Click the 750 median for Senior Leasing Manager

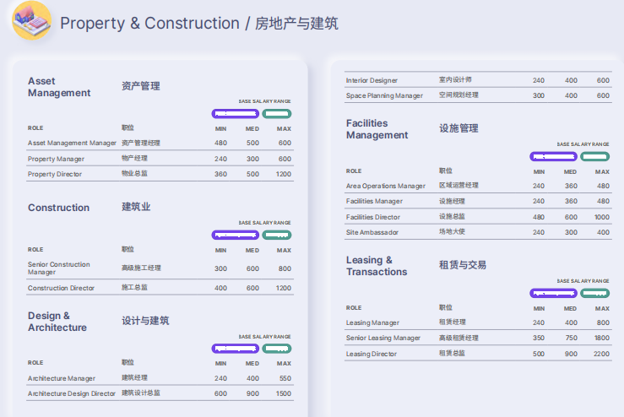point(571,338)
